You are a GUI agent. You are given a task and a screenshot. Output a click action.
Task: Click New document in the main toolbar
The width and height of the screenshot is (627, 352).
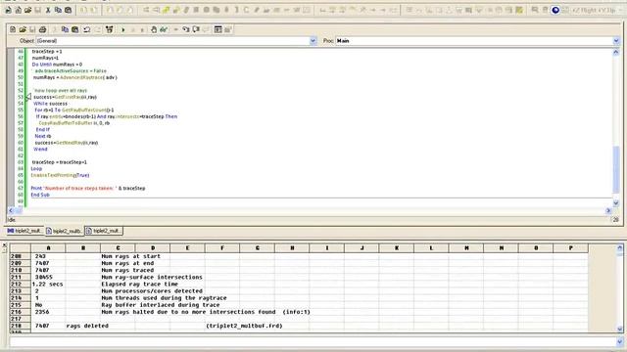(9, 10)
